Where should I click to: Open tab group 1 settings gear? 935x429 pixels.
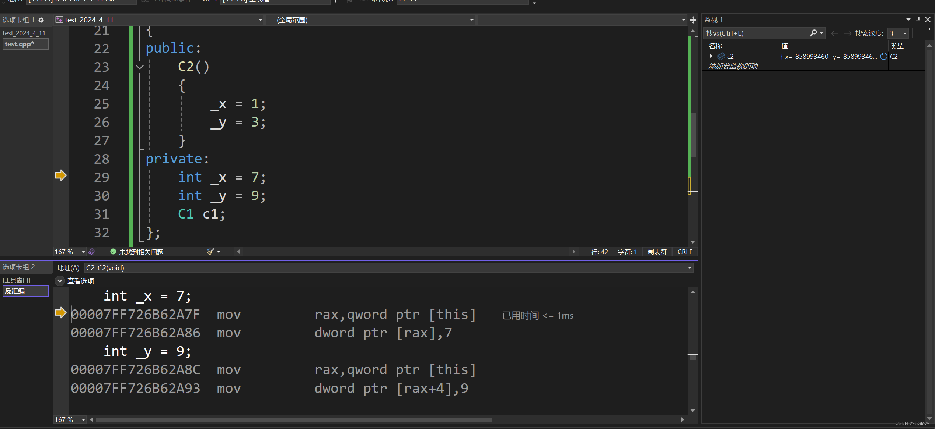(41, 20)
